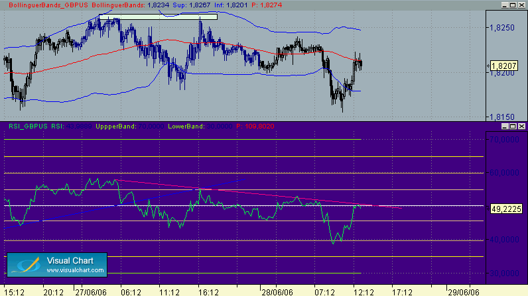Minimize the RSI_GBPUS indicator panel
This screenshot has height=296, width=528.
pyautogui.click(x=504, y=126)
